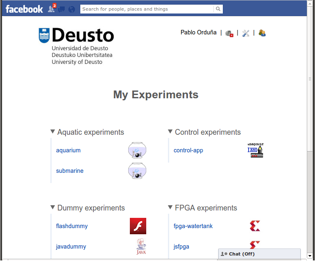The height and width of the screenshot is (267, 315).
Task: Collapse the Aquatic experiments section
Action: [x=52, y=132]
